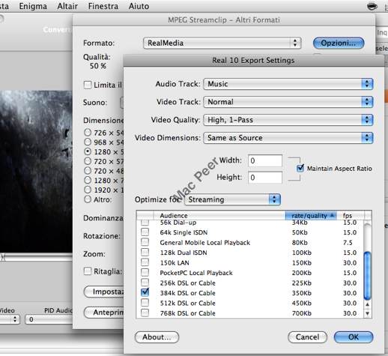
Task: Click the menu bar status icon at top right
Action: tap(372, 6)
